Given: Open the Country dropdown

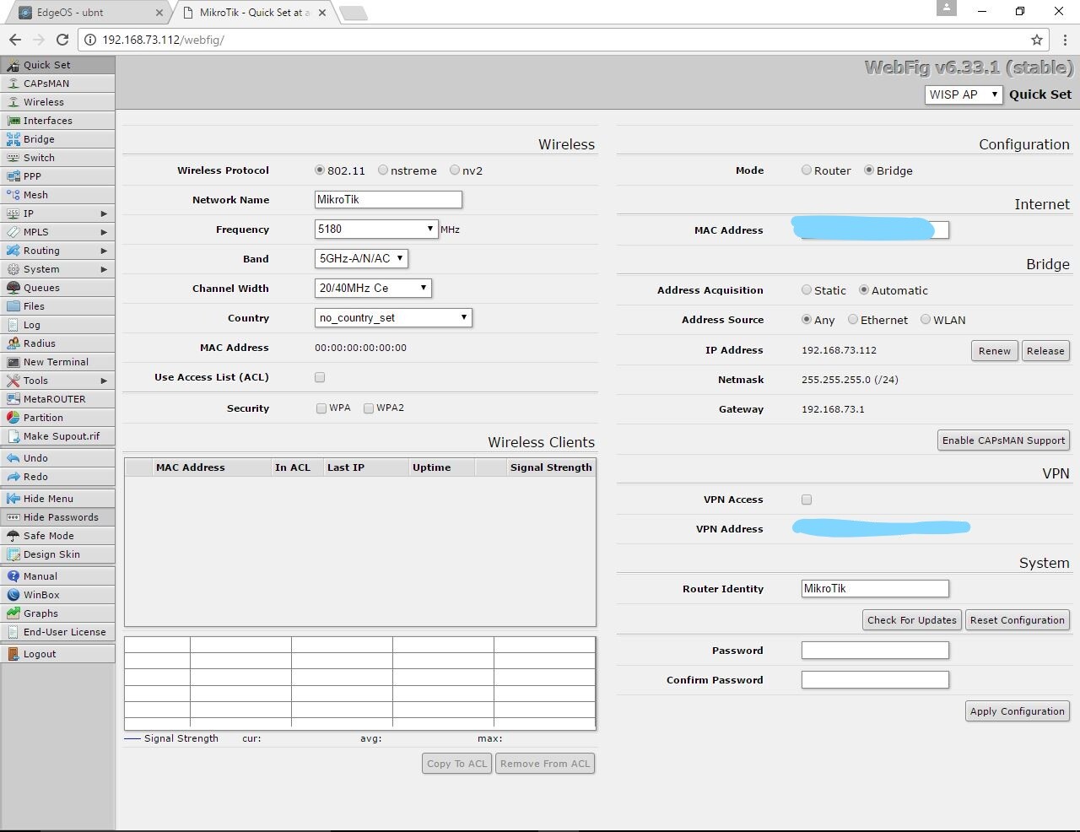Looking at the screenshot, I should (393, 317).
